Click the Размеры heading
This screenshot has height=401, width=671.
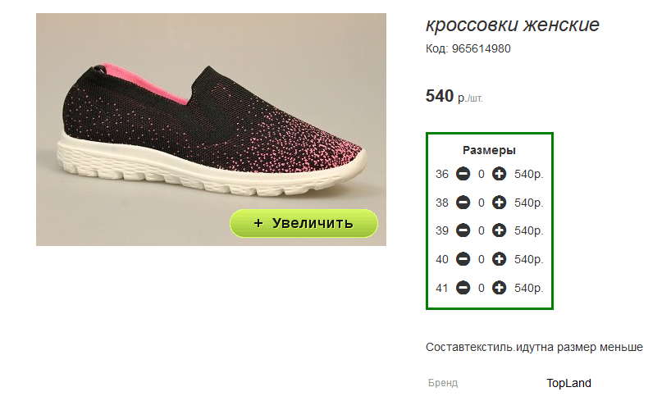tap(489, 150)
